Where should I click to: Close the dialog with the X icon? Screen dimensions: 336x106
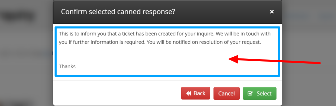click(x=272, y=12)
